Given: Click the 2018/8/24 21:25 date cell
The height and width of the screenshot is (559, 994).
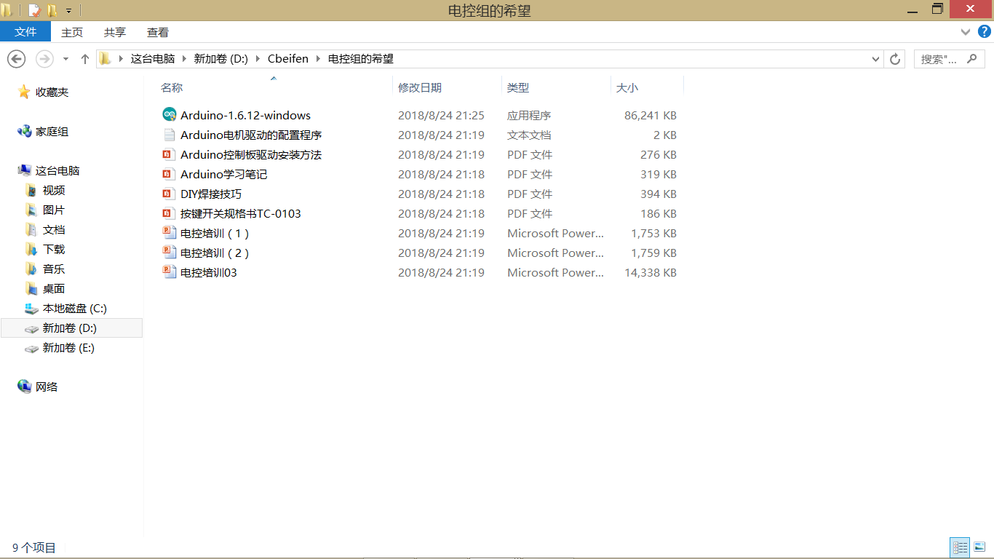Looking at the screenshot, I should [x=441, y=115].
